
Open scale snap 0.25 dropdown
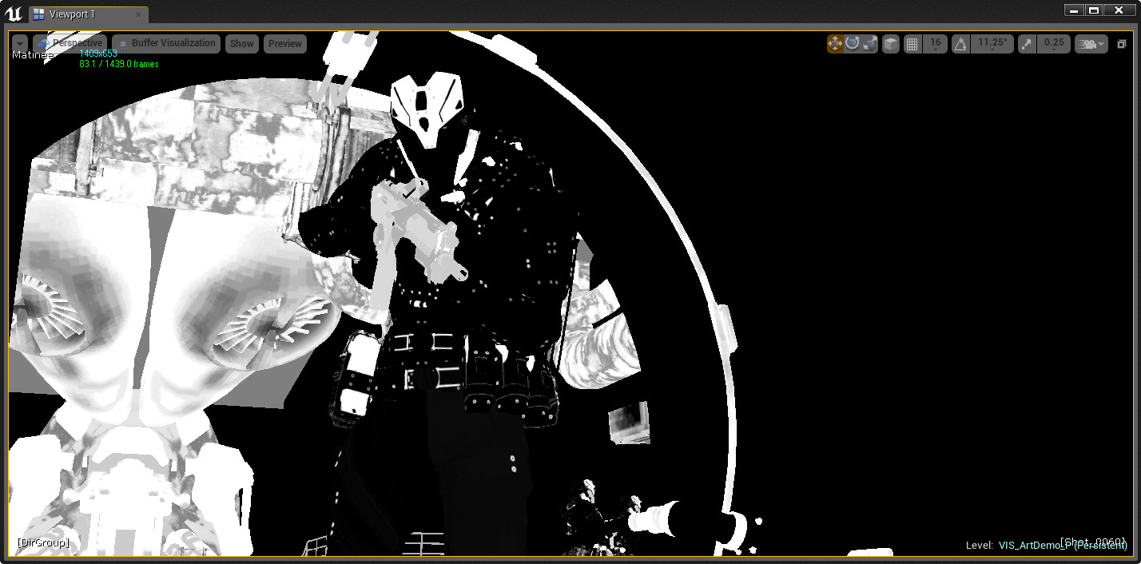pyautogui.click(x=1054, y=44)
